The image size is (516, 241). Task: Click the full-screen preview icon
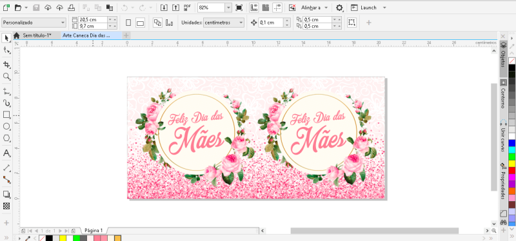[x=239, y=7]
